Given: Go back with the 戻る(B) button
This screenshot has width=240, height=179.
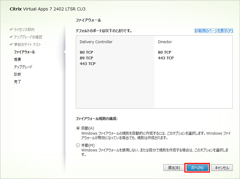Looking at the screenshot, I should 174,168.
